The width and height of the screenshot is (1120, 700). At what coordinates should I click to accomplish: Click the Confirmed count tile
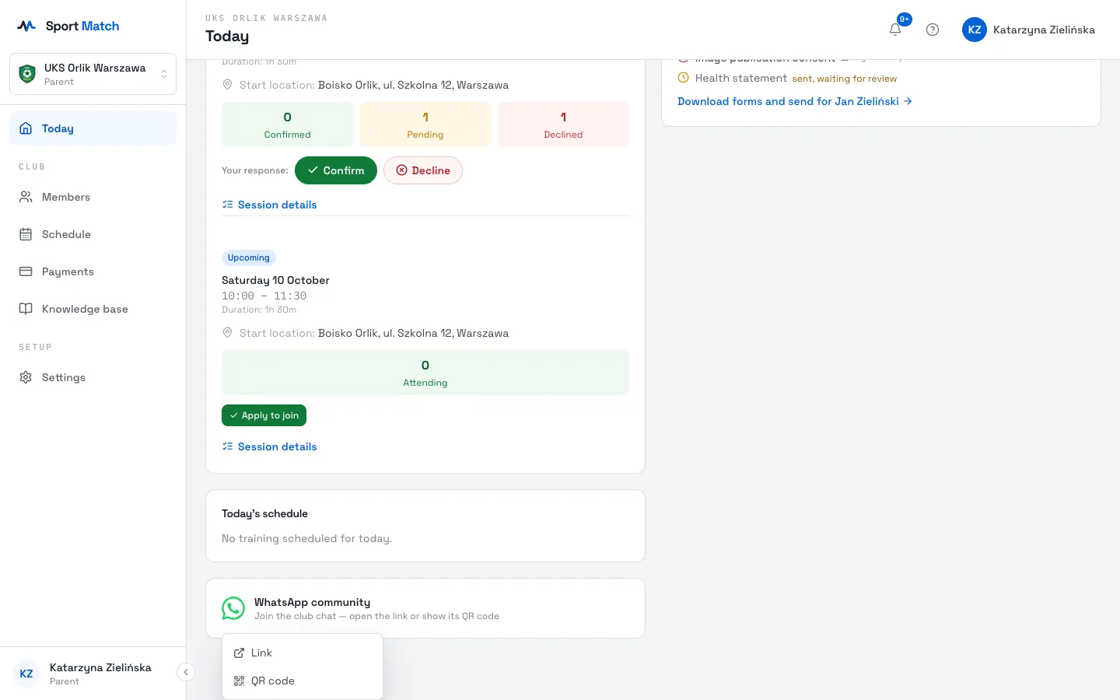pos(287,124)
